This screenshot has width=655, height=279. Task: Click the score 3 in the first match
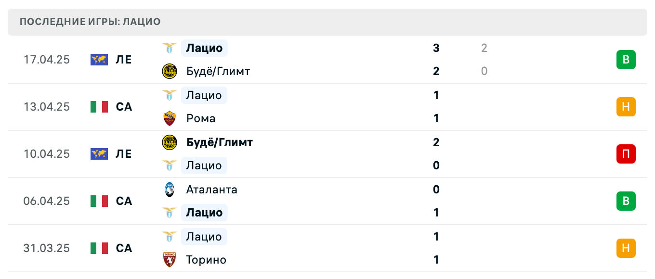pos(436,48)
